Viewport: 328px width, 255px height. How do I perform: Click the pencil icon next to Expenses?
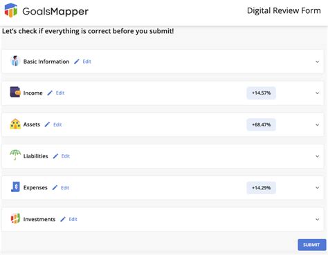(x=55, y=188)
